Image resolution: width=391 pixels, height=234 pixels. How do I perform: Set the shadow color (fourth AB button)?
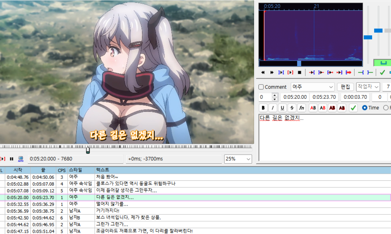click(342, 108)
